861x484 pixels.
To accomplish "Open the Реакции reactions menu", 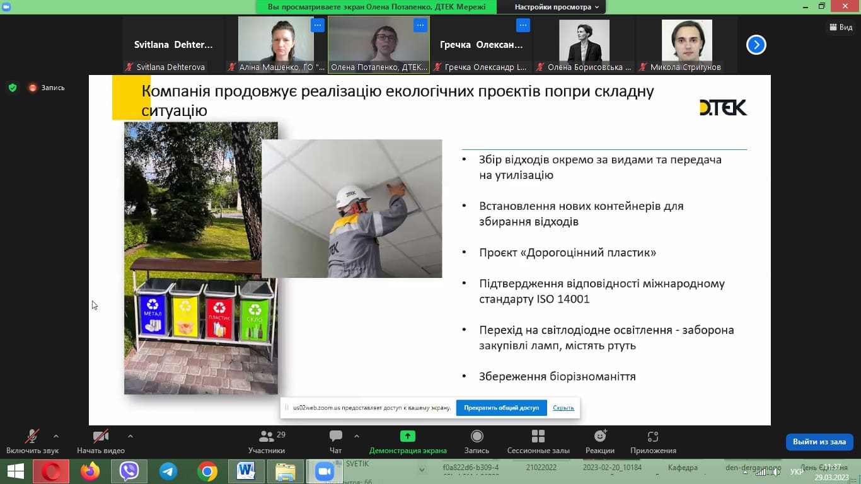I will [600, 442].
